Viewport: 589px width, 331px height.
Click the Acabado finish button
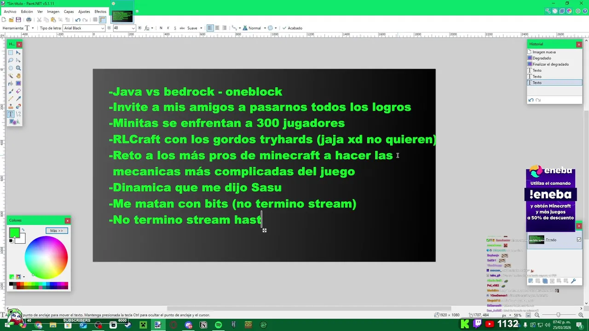pos(292,28)
